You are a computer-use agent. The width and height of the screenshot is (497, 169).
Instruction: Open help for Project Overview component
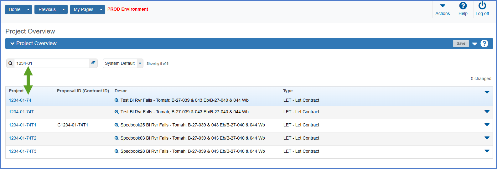(484, 44)
